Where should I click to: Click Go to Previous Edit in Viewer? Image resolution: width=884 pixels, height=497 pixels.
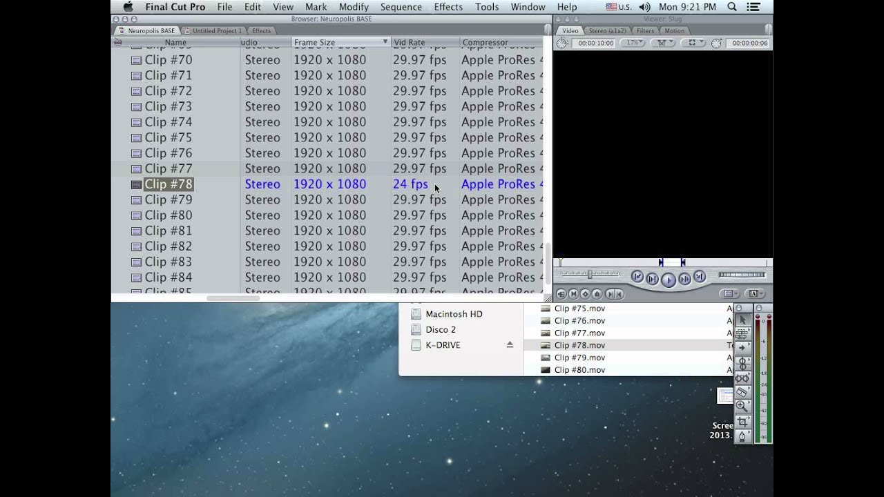click(637, 277)
